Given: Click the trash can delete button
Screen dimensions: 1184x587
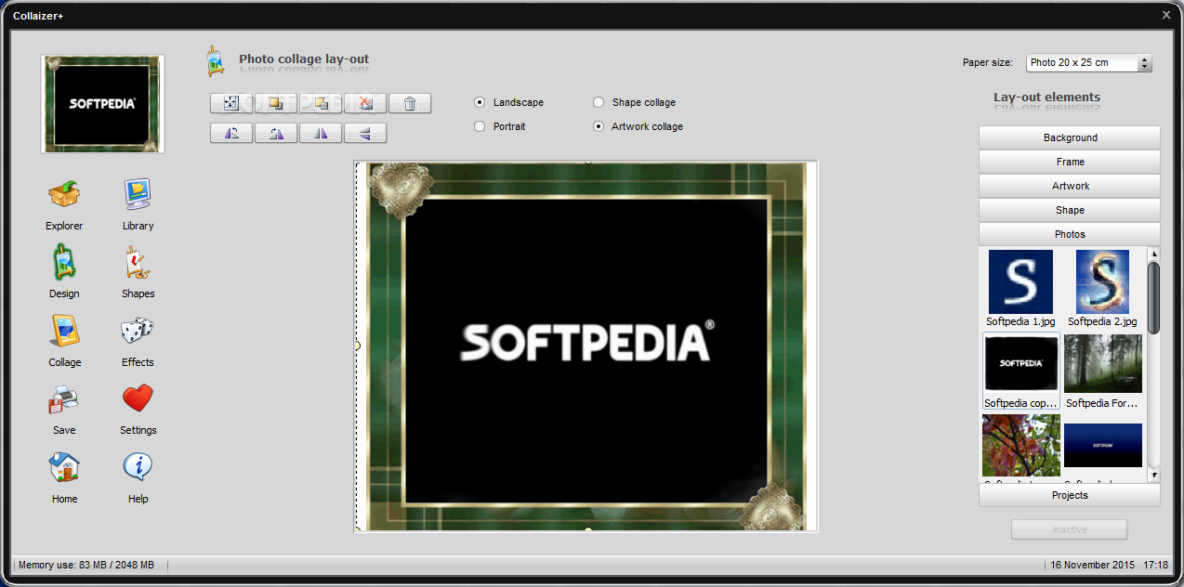Looking at the screenshot, I should pos(410,103).
